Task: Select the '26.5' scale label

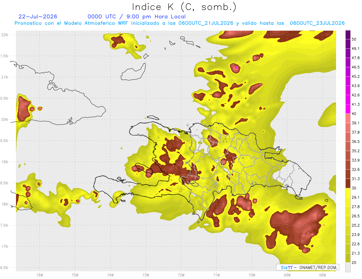Action: (356, 216)
